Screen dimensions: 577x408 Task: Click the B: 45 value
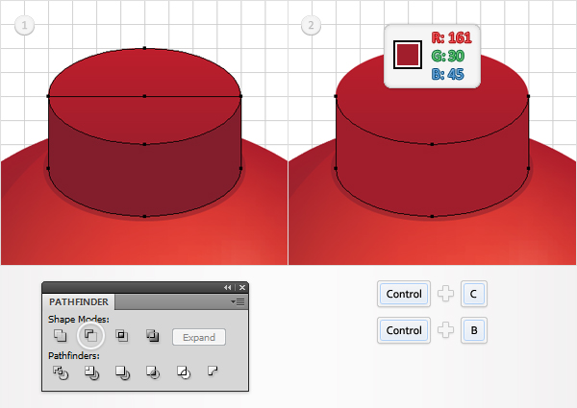pyautogui.click(x=447, y=74)
